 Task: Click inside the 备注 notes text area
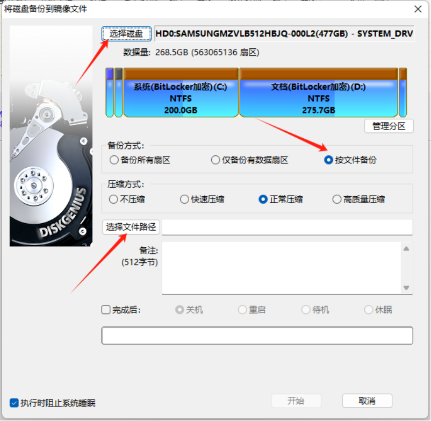coord(282,268)
